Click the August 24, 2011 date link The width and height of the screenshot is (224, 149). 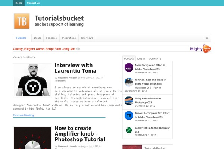pyautogui.click(x=90, y=146)
